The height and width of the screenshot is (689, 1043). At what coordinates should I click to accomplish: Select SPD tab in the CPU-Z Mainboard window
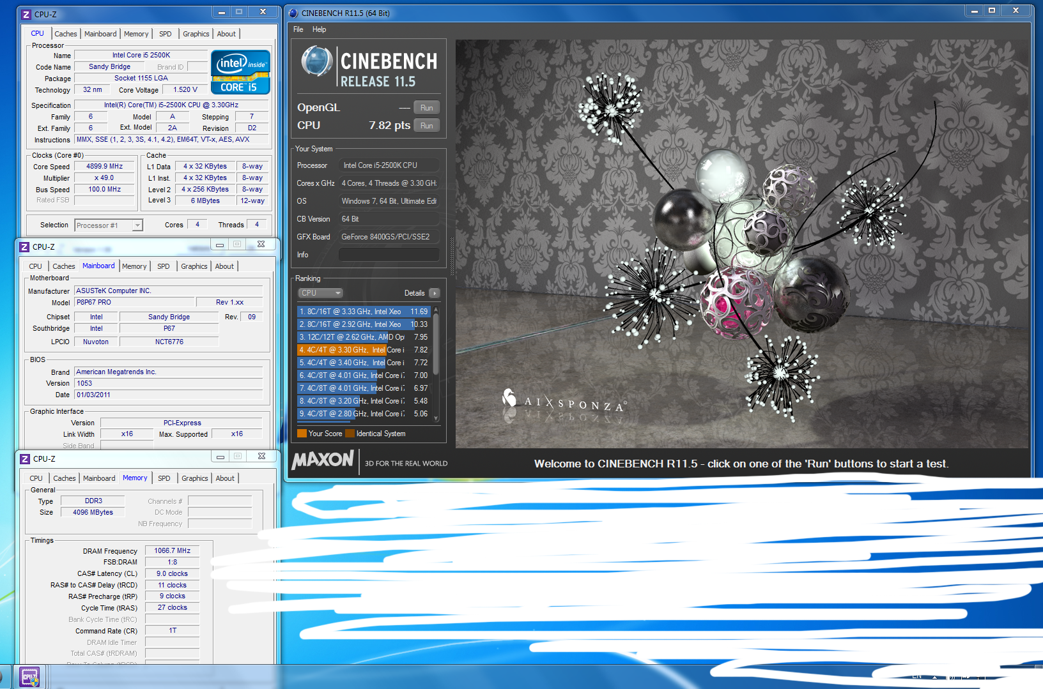click(x=164, y=266)
